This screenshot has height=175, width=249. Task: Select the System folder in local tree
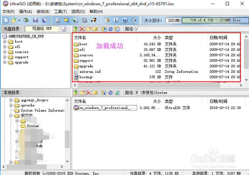(33, 126)
